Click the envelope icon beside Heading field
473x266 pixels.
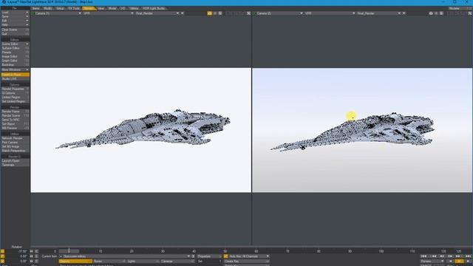(x=36, y=251)
